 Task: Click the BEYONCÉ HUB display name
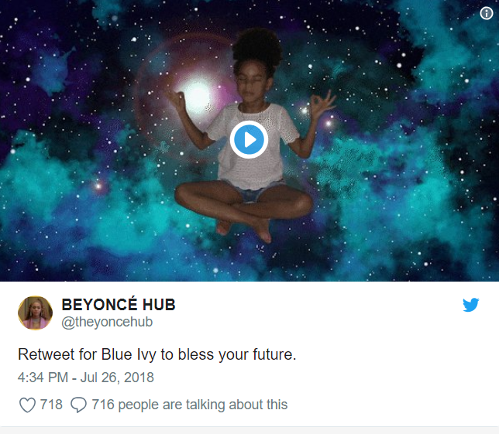click(119, 304)
